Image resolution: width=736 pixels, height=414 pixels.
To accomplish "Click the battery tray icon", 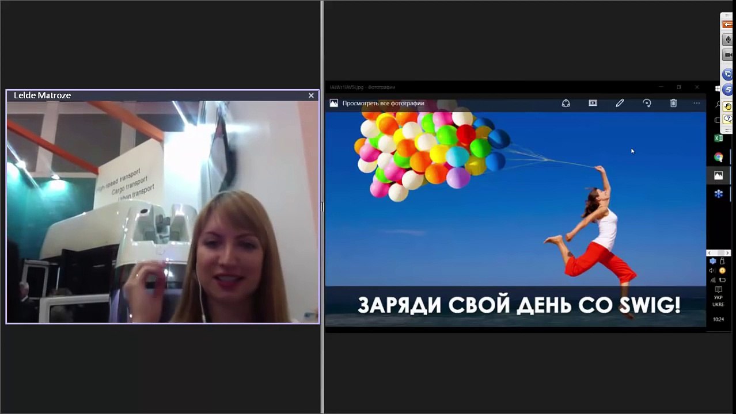I will (722, 280).
